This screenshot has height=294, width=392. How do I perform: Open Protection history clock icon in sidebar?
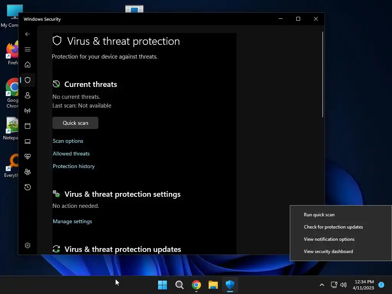[28, 187]
